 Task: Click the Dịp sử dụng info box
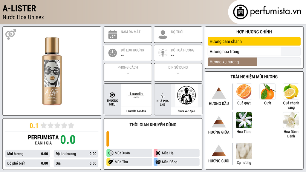click(178, 72)
